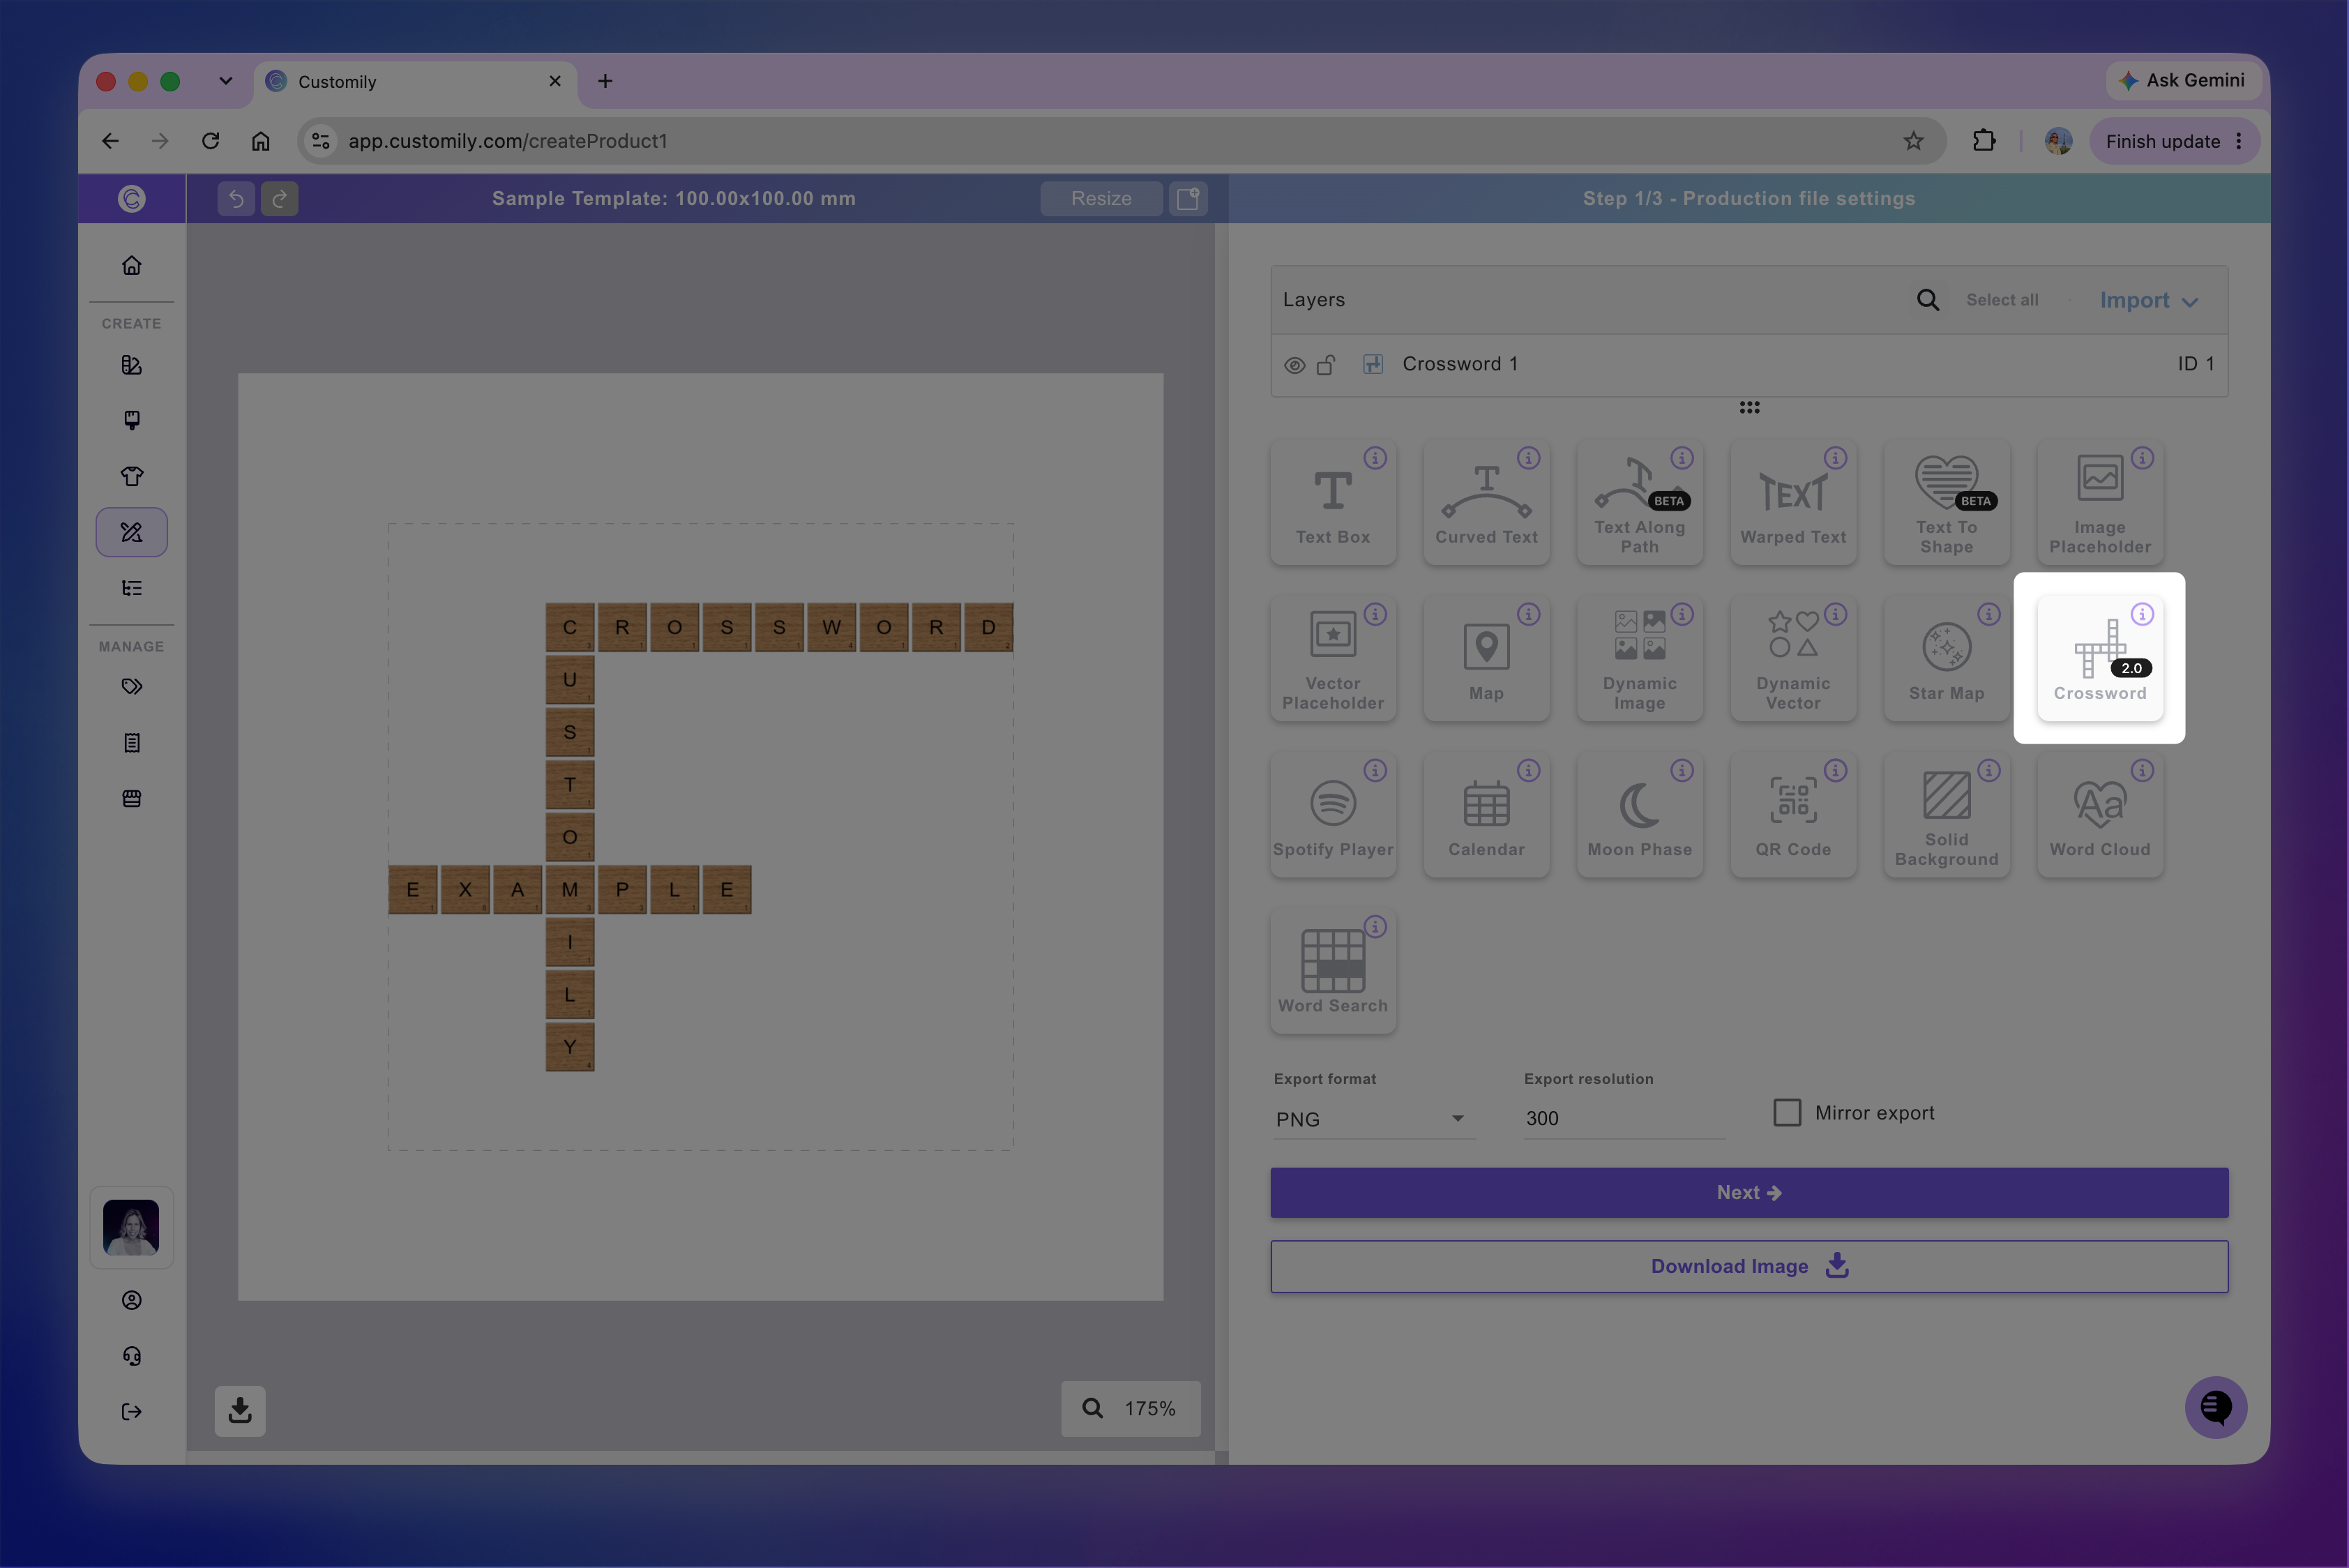Add a Vector Placeholder element
2349x1568 pixels.
click(1333, 659)
